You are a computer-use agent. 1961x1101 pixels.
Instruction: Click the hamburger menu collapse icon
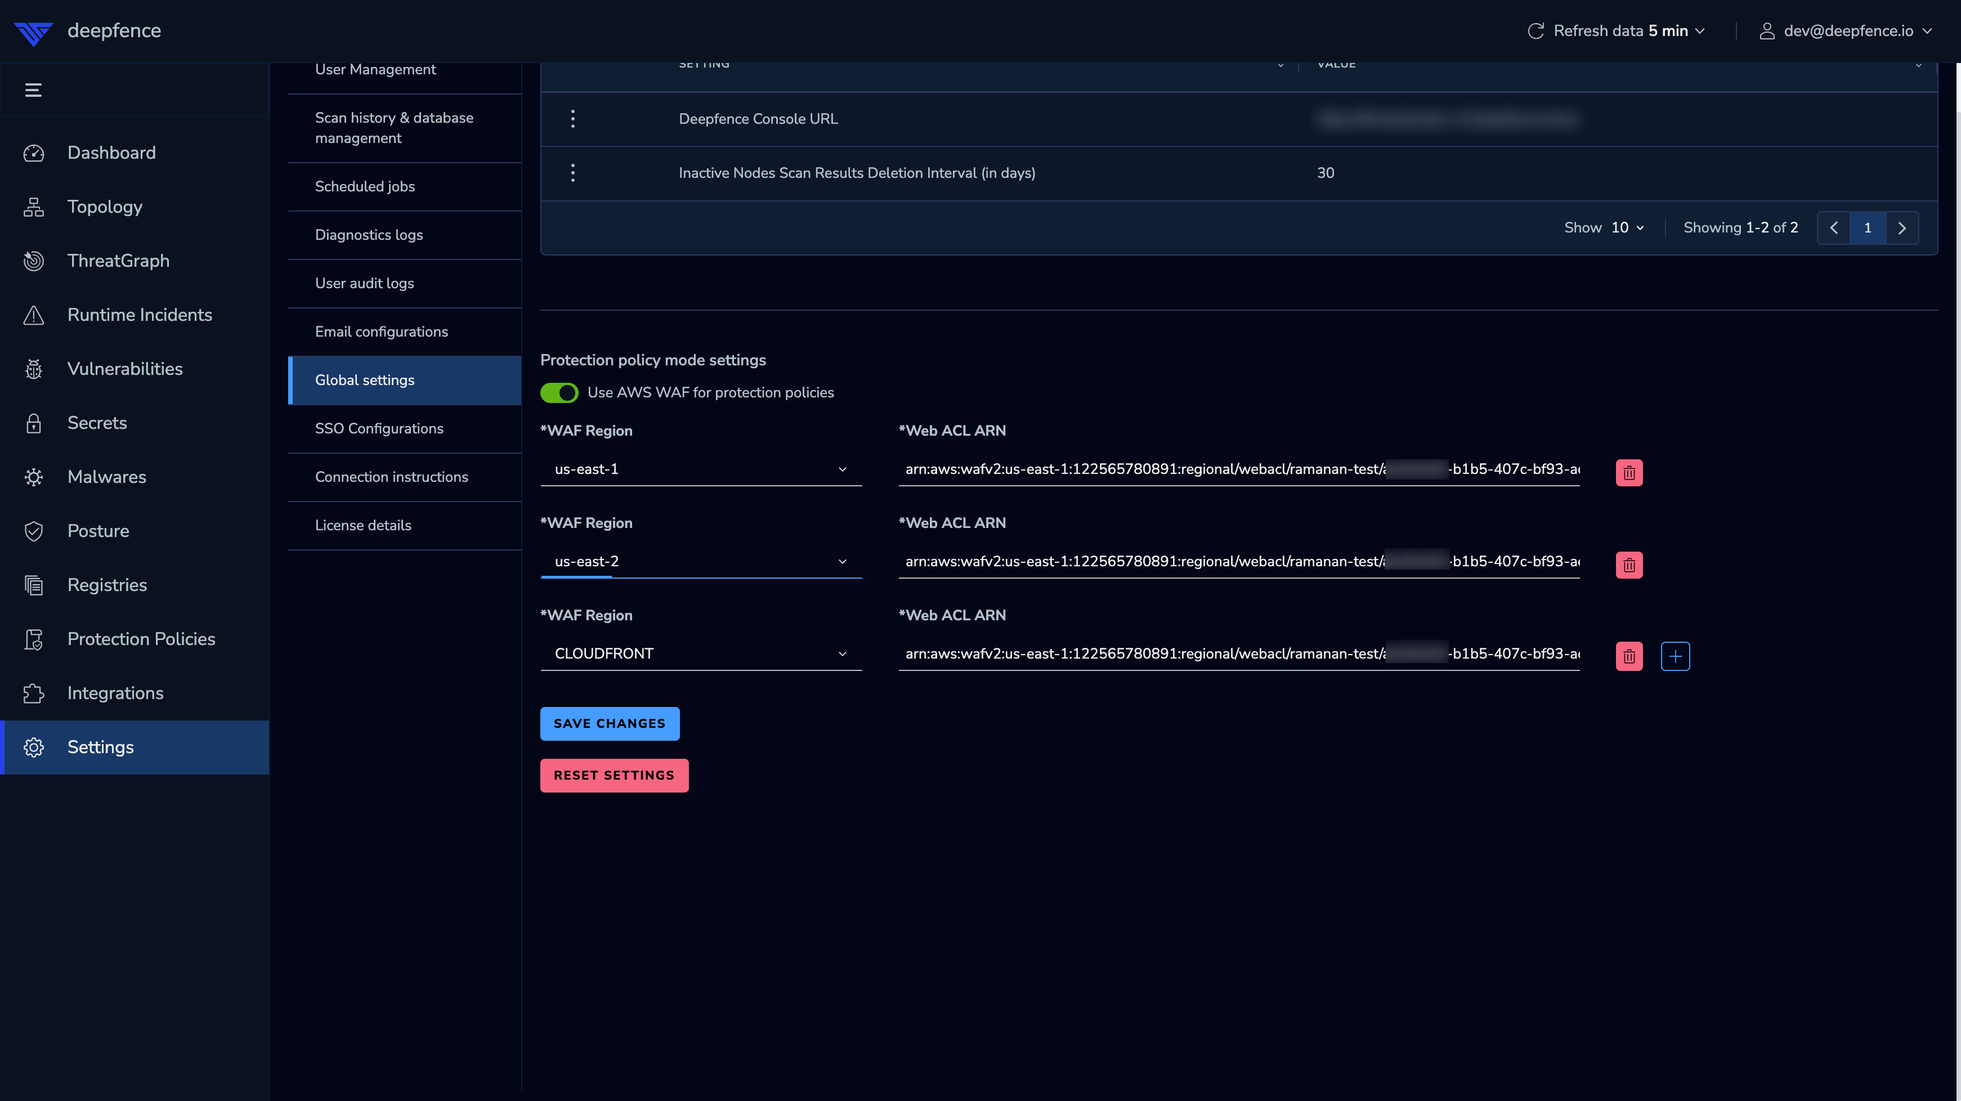click(x=33, y=90)
